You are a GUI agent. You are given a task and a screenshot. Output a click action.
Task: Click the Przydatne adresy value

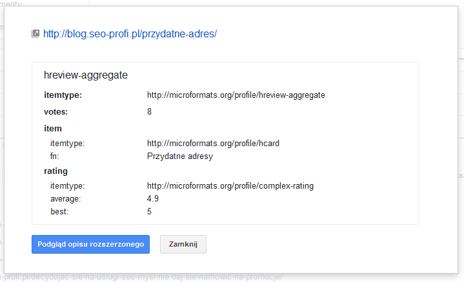tap(180, 156)
